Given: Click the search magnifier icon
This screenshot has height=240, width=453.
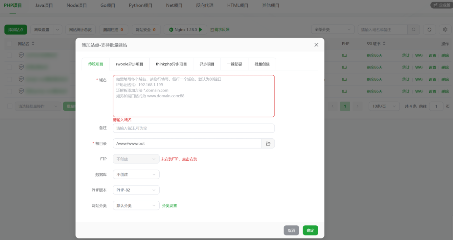Looking at the screenshot, I should [414, 30].
